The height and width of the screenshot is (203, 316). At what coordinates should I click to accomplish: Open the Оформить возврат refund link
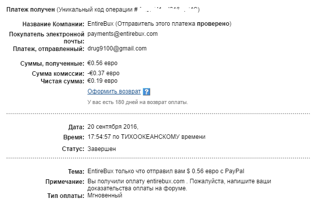tap(114, 91)
